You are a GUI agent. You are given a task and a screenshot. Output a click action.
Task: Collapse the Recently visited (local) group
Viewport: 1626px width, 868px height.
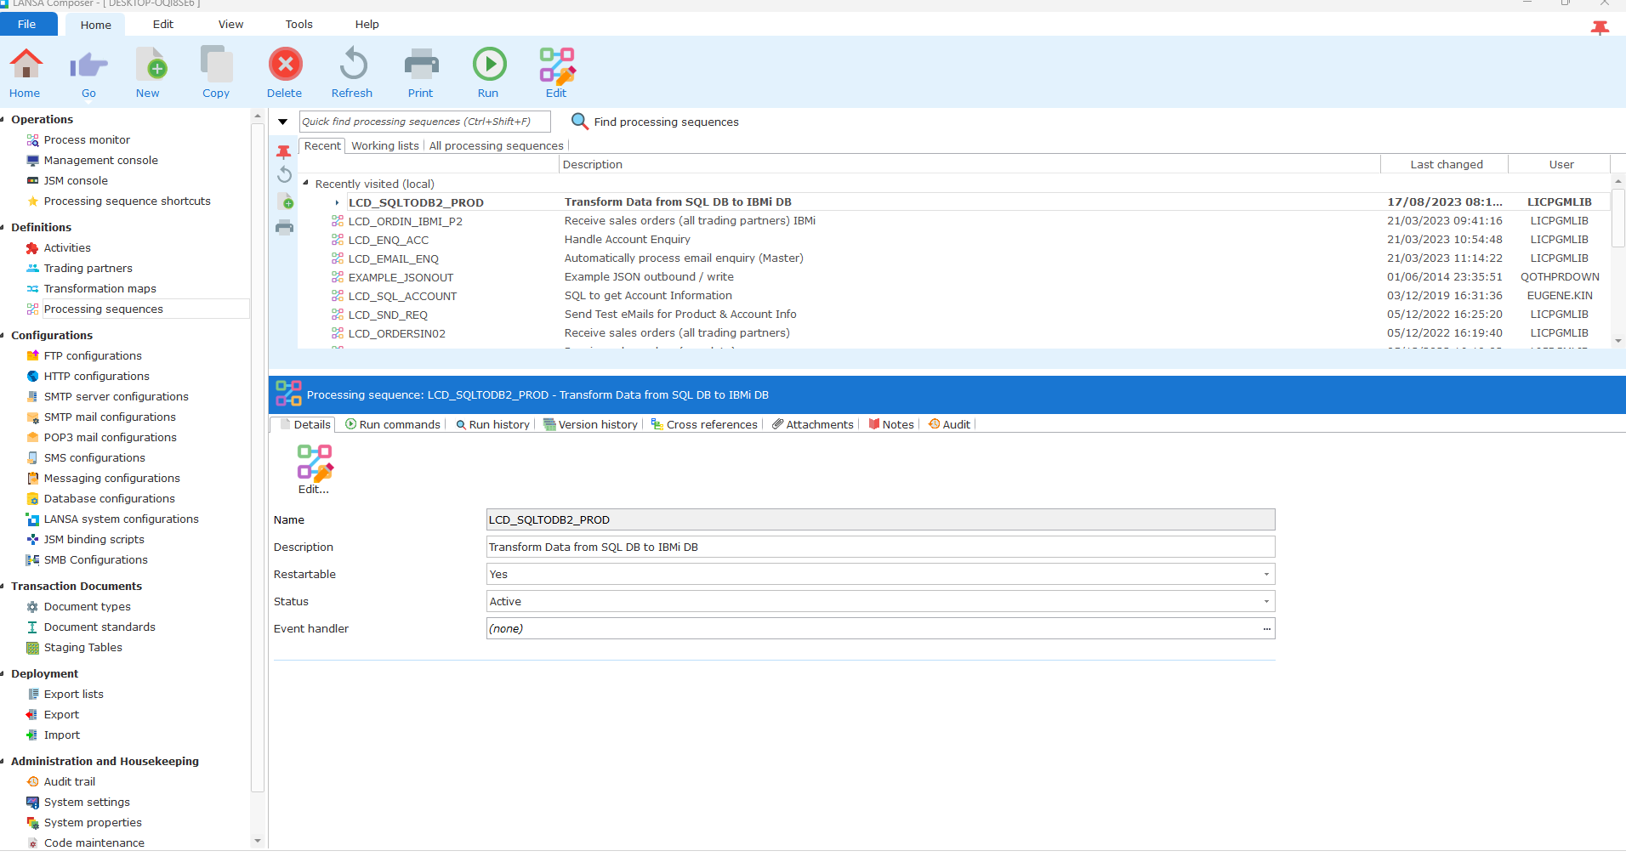click(305, 183)
